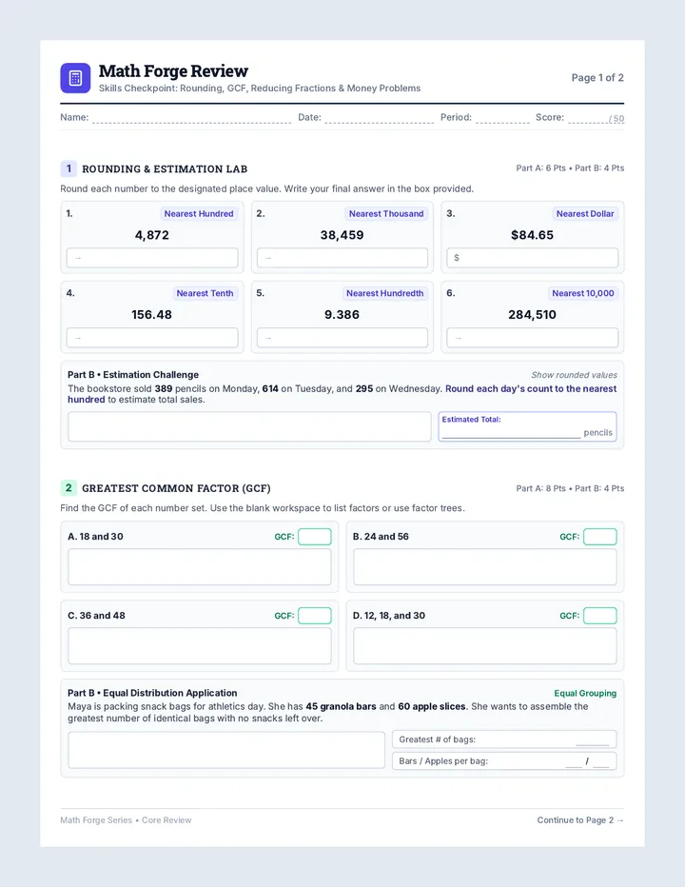685x887 pixels.
Task: Click the dollar answer box for $84.65
Action: pos(532,258)
